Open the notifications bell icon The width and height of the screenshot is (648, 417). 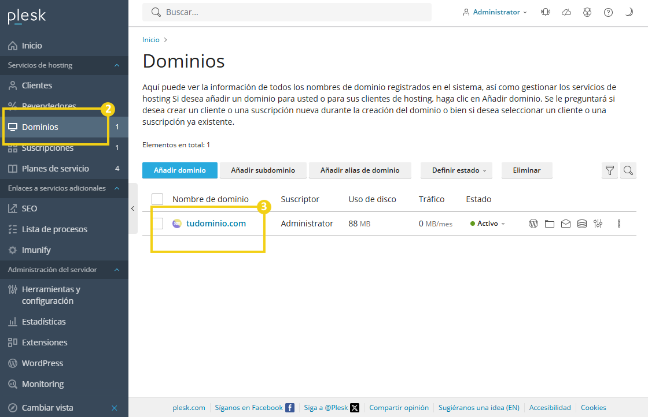click(x=545, y=12)
